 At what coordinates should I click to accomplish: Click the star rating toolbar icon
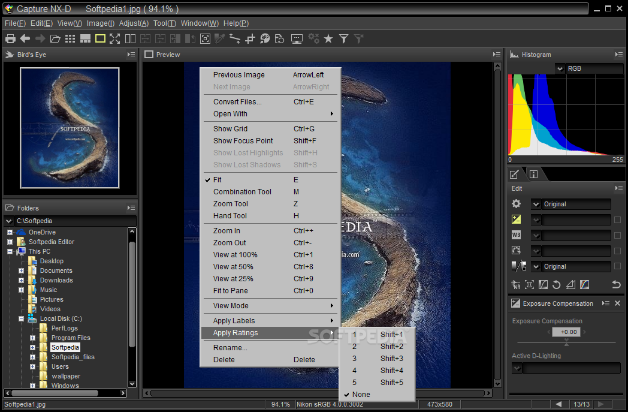pos(328,38)
